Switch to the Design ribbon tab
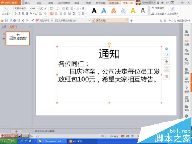The height and width of the screenshot is (144, 192). [x=39, y=3]
